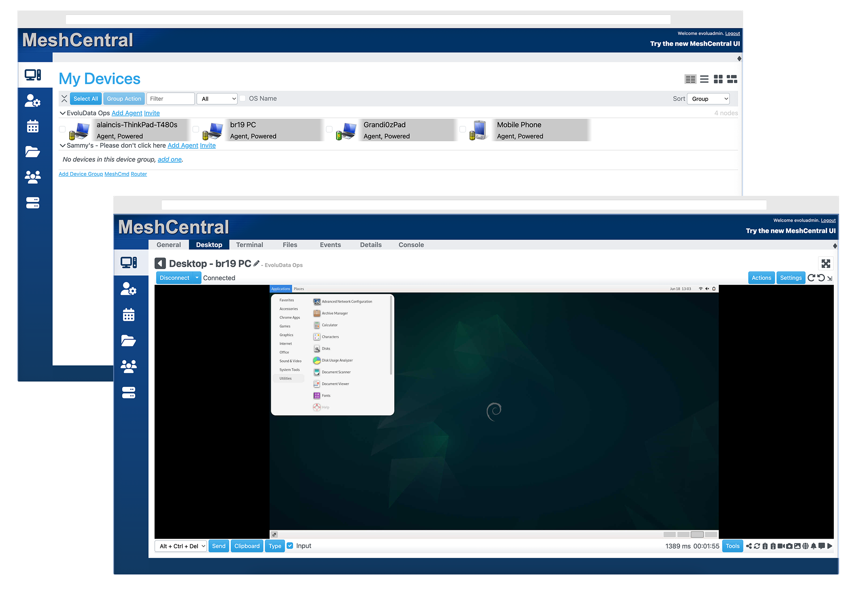This screenshot has width=850, height=607.
Task: Switch to mixed-size tiles device view icon
Action: (732, 79)
